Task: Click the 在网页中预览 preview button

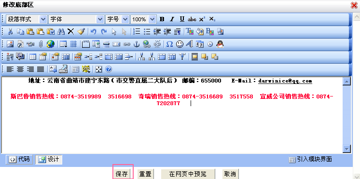Action: coord(188,174)
